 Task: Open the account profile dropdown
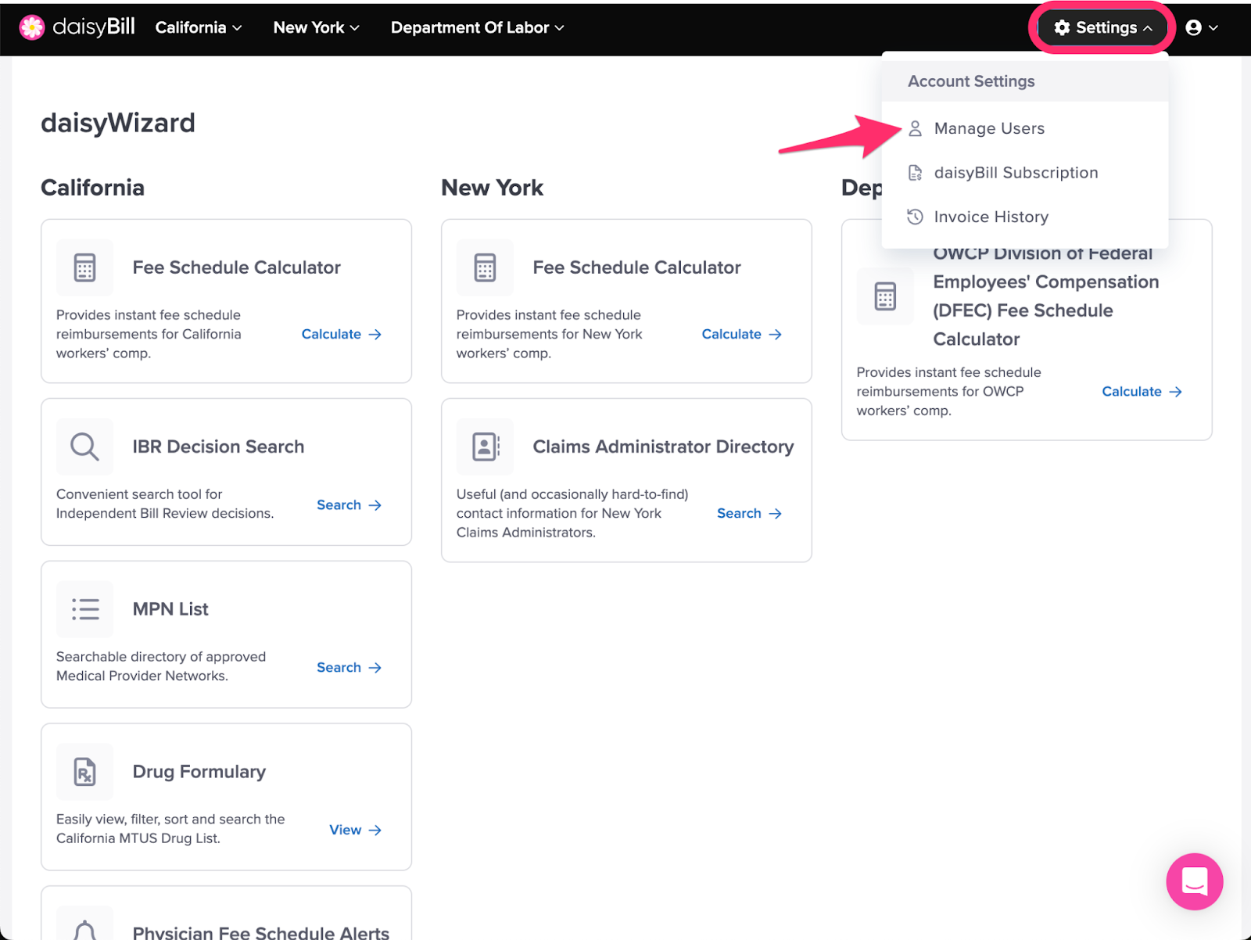coord(1201,27)
